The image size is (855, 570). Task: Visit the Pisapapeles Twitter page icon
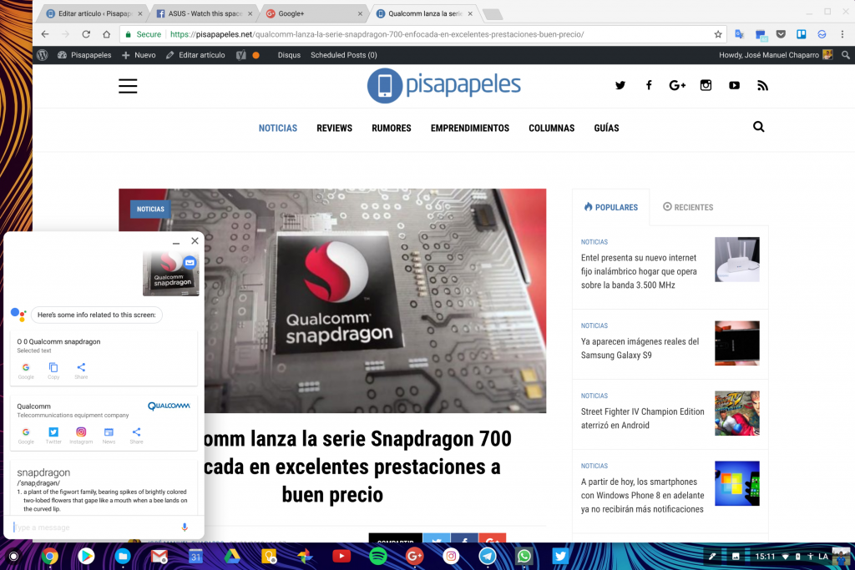coord(620,85)
